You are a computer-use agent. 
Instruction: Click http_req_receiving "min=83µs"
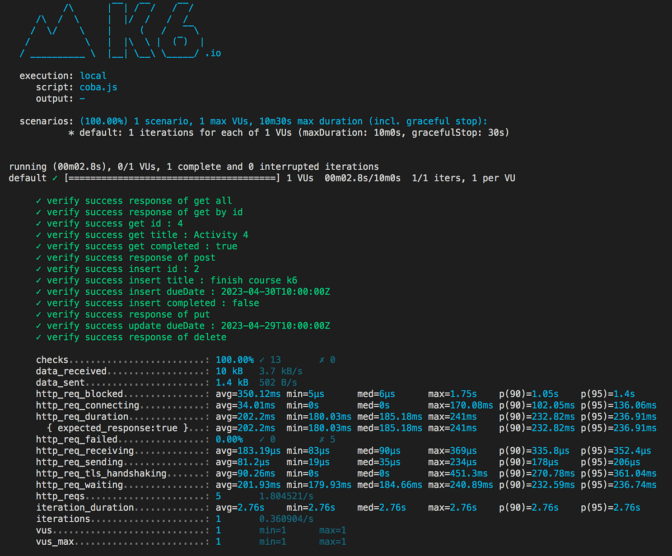tap(309, 451)
